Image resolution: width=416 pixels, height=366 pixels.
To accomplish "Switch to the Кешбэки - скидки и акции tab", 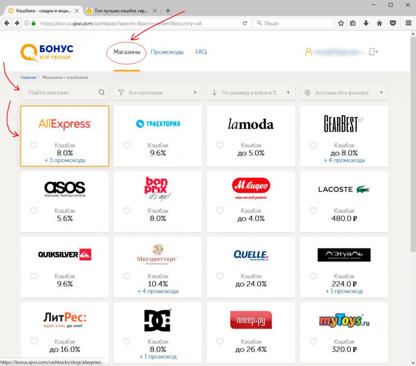I will (x=43, y=11).
